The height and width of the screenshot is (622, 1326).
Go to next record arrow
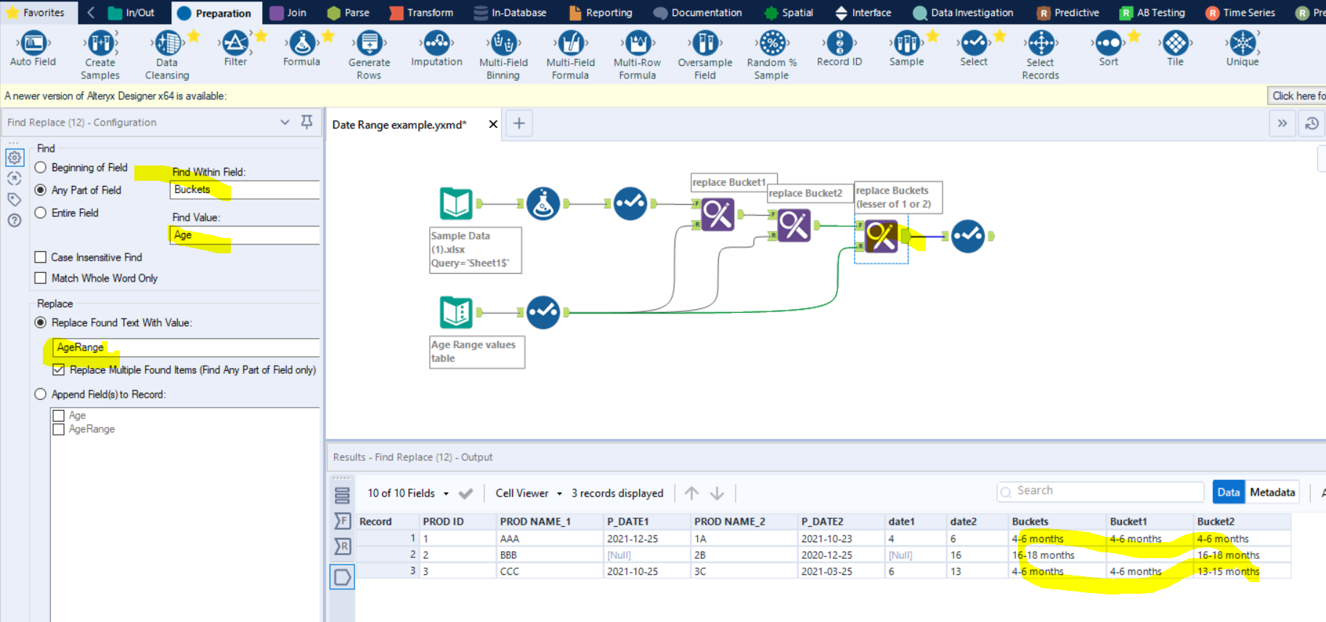tap(717, 493)
